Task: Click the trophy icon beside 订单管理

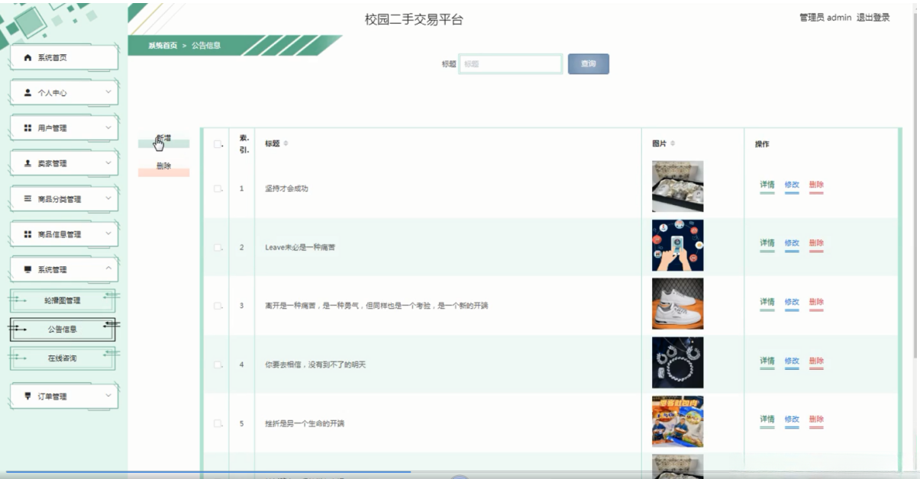Action: pyautogui.click(x=30, y=396)
